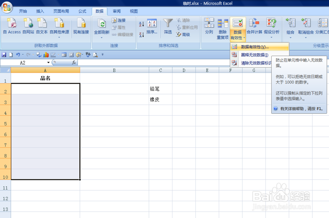This screenshot has width=329, height=218.
Task: Toggle the Filter (筛选) funnel
Action: pyautogui.click(x=168, y=26)
